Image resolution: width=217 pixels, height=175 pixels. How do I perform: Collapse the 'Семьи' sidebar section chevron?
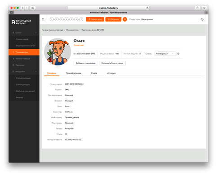[36, 32]
